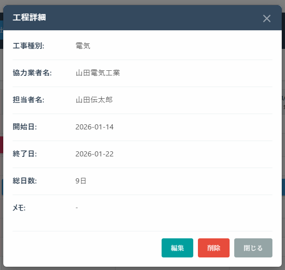This screenshot has width=285, height=270.
Task: Click the red bar behind dialog's left edge
Action: 1,145
